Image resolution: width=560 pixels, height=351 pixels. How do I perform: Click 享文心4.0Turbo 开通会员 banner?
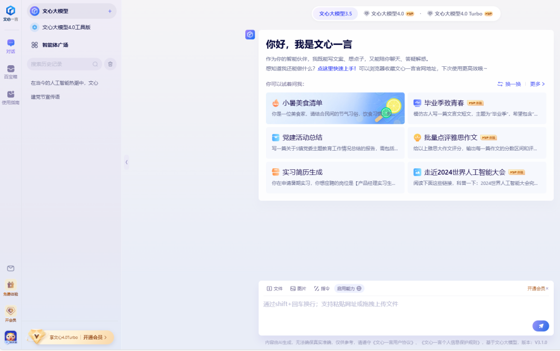coord(71,337)
